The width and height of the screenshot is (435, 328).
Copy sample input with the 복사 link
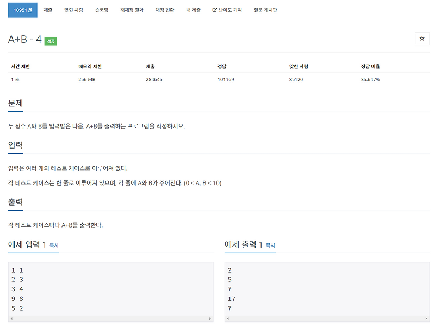[53, 245]
